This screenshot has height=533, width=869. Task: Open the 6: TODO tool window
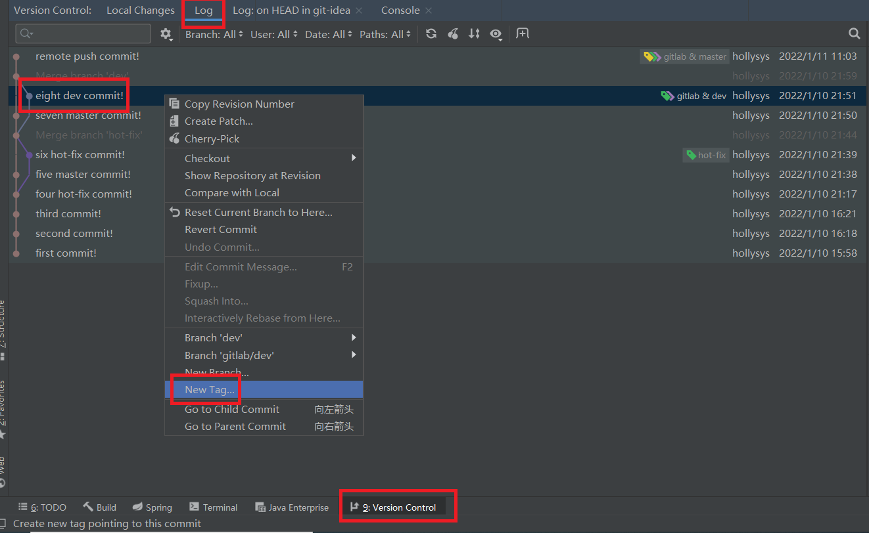(42, 507)
